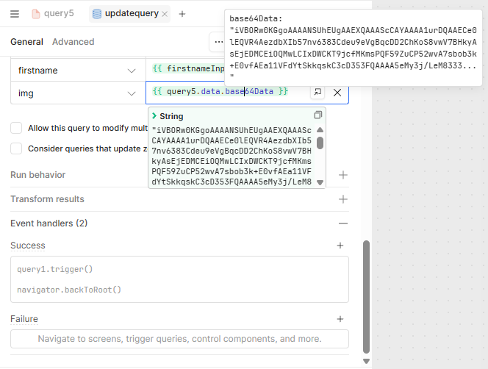Close the updatequery tab

165,14
